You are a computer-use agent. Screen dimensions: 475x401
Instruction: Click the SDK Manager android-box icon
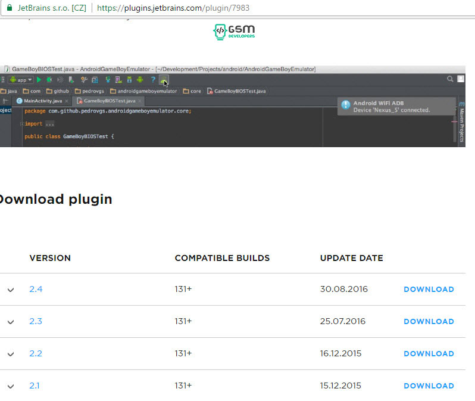(129, 80)
